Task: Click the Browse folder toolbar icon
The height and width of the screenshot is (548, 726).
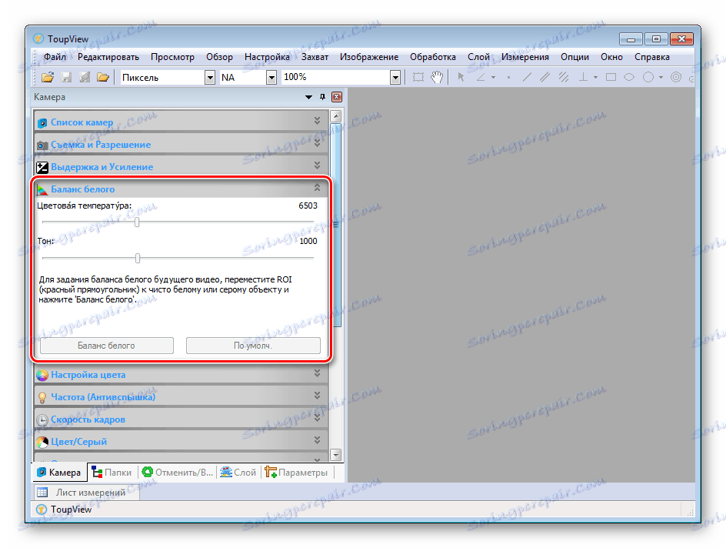Action: [x=103, y=78]
